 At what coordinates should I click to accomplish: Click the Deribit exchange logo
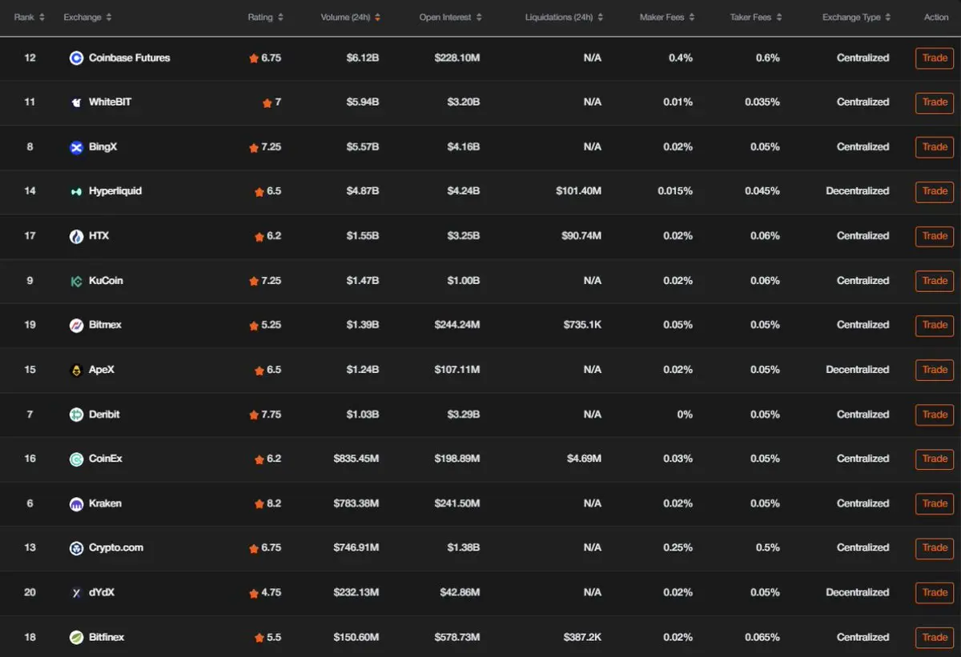[76, 415]
